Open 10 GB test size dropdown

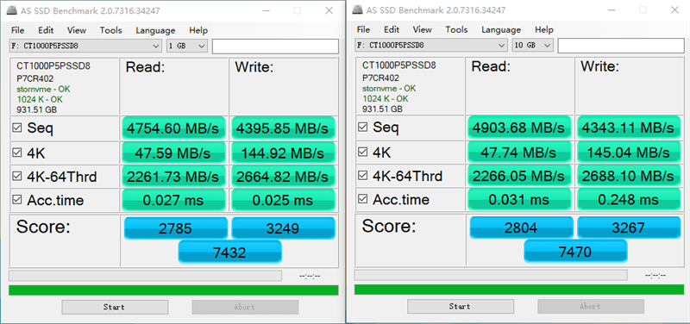click(532, 46)
